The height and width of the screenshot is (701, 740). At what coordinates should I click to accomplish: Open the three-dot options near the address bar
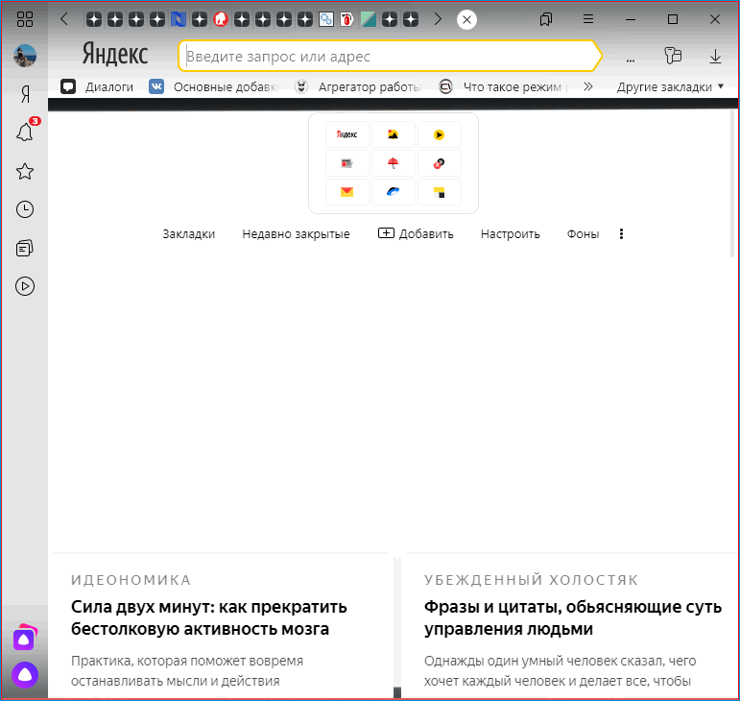(631, 58)
